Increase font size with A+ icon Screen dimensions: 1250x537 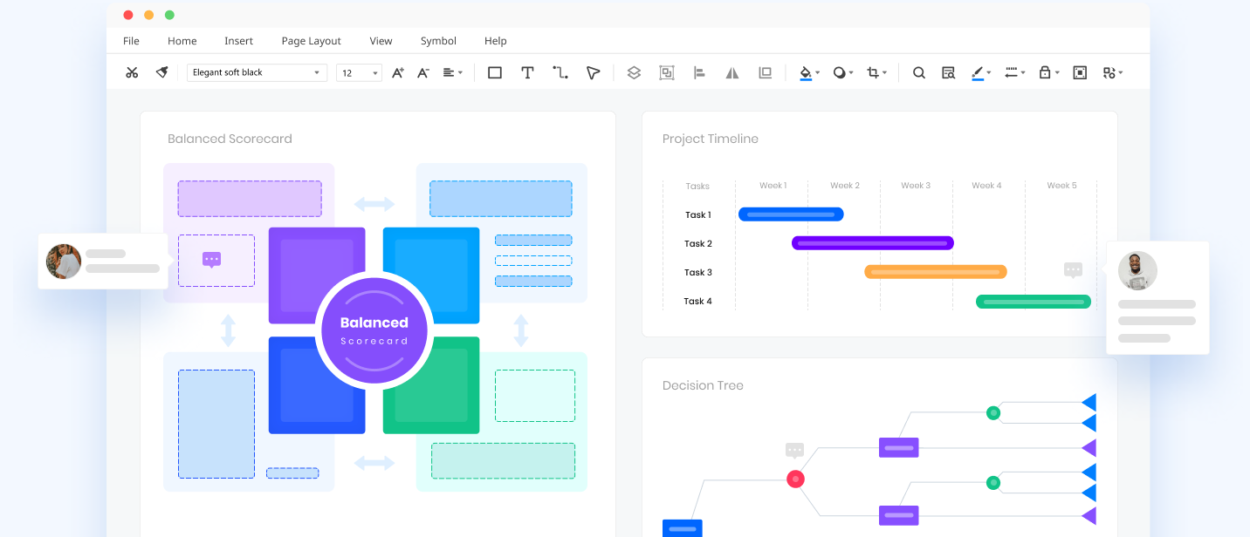pyautogui.click(x=397, y=73)
